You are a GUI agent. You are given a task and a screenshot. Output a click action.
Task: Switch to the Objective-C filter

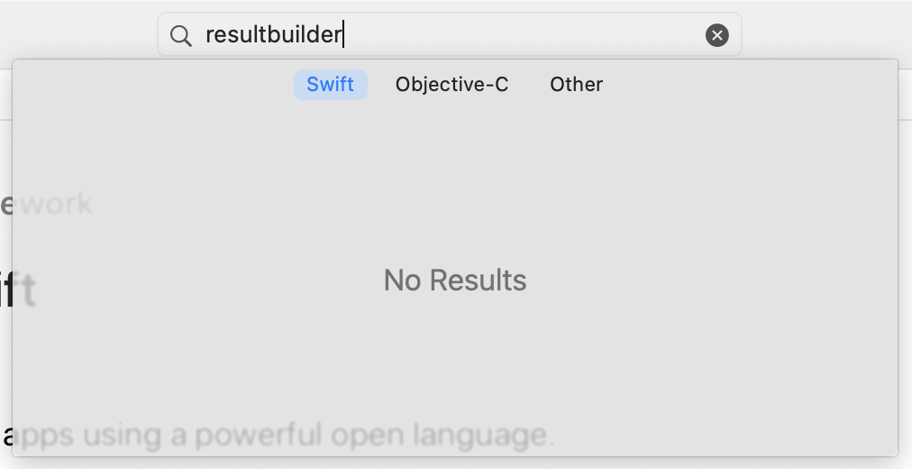[x=451, y=85]
